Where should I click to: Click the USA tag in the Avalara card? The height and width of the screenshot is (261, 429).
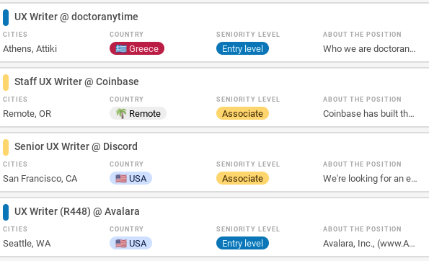point(131,243)
